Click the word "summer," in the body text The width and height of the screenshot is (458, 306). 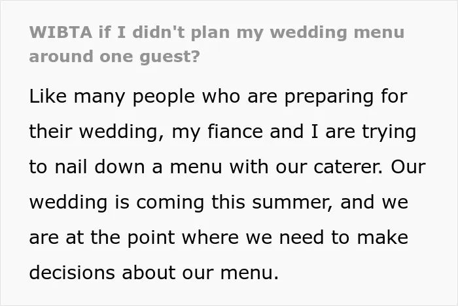tap(292, 203)
